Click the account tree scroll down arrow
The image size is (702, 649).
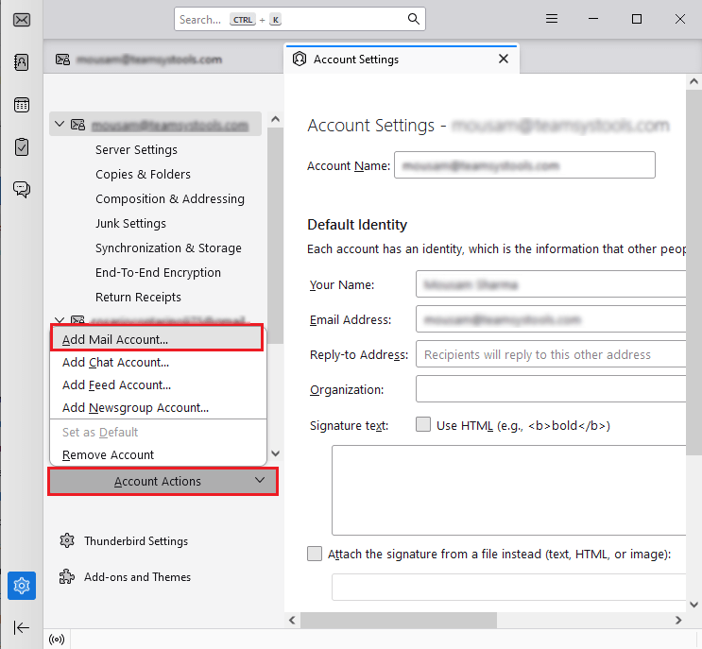click(x=275, y=453)
